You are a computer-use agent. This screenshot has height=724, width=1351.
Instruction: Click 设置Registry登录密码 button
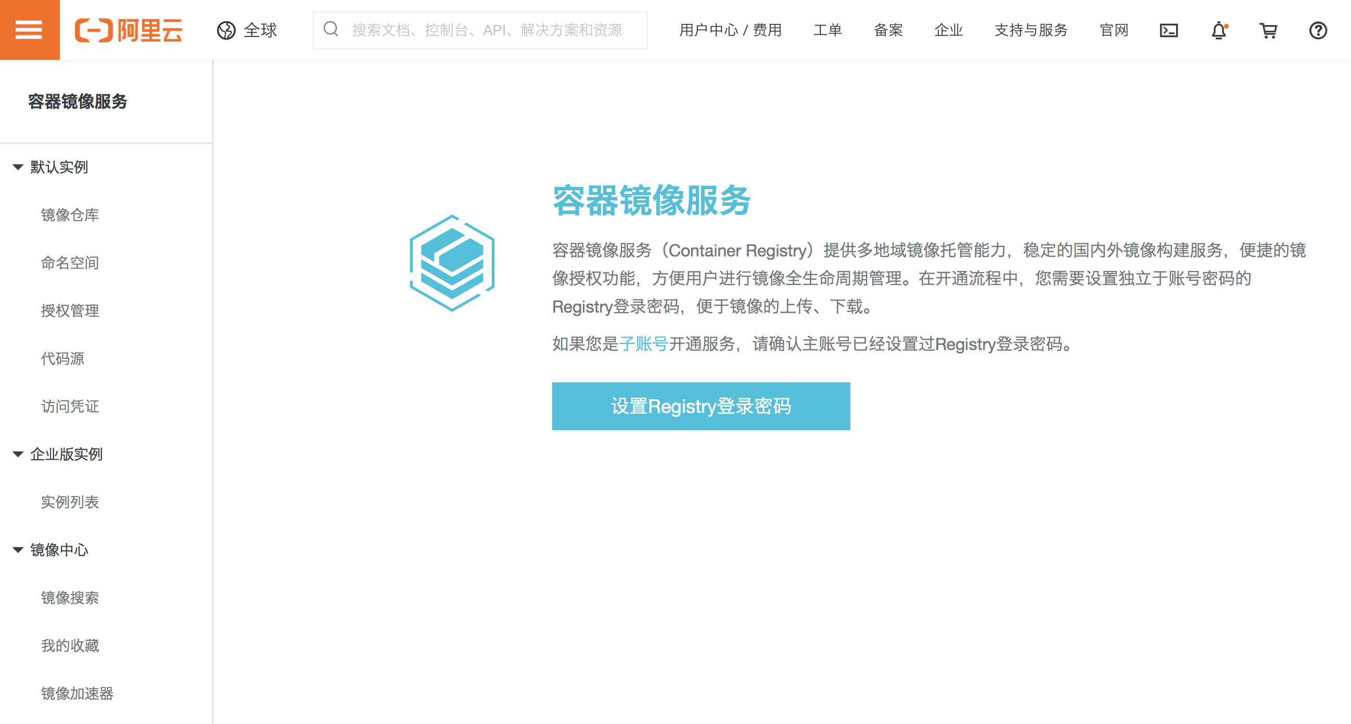coord(700,406)
